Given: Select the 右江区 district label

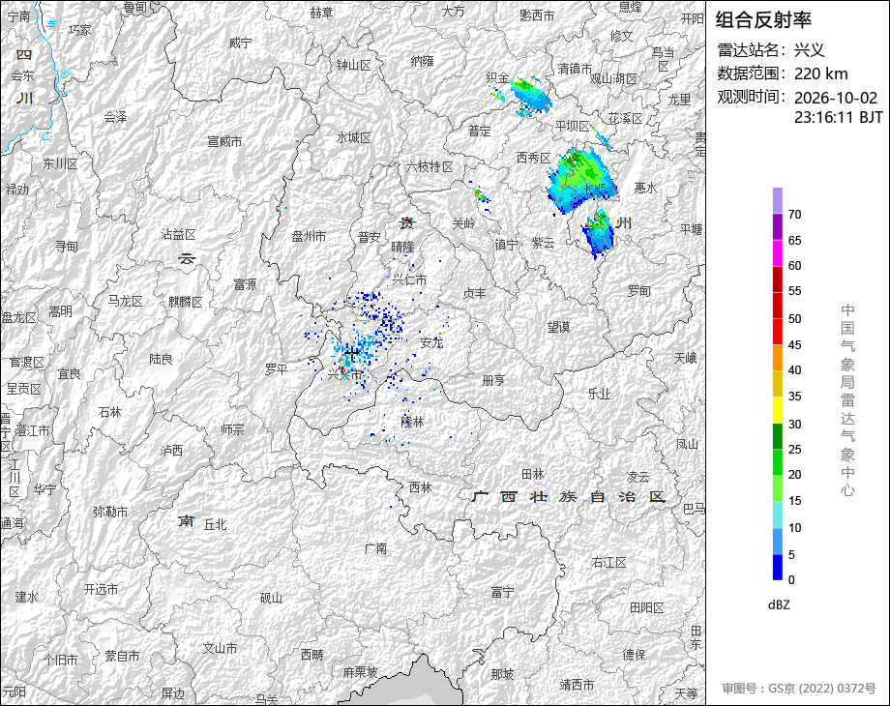Looking at the screenshot, I should tap(609, 562).
